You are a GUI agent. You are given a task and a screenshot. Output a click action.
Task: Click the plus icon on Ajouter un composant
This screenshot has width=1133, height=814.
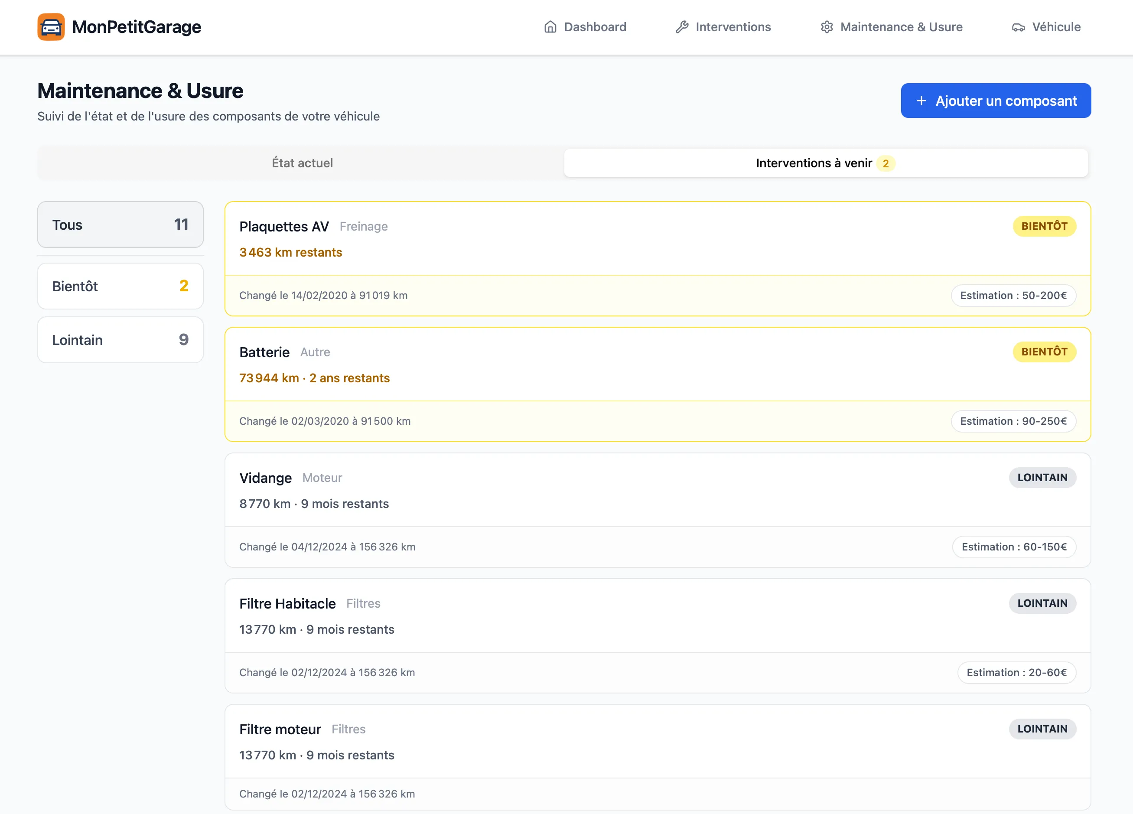(921, 101)
